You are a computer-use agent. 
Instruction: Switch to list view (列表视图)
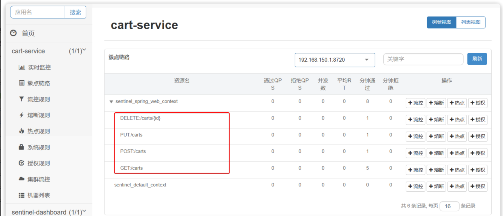tap(470, 22)
